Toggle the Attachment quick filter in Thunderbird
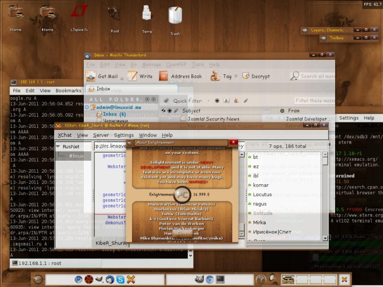 246,101
